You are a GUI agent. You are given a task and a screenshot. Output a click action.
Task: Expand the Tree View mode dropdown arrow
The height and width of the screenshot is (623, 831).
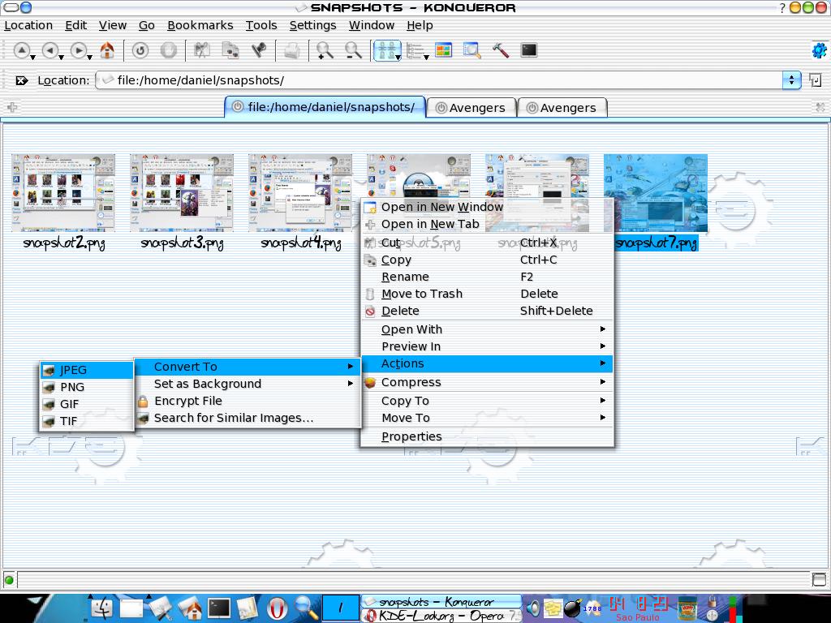(x=427, y=58)
